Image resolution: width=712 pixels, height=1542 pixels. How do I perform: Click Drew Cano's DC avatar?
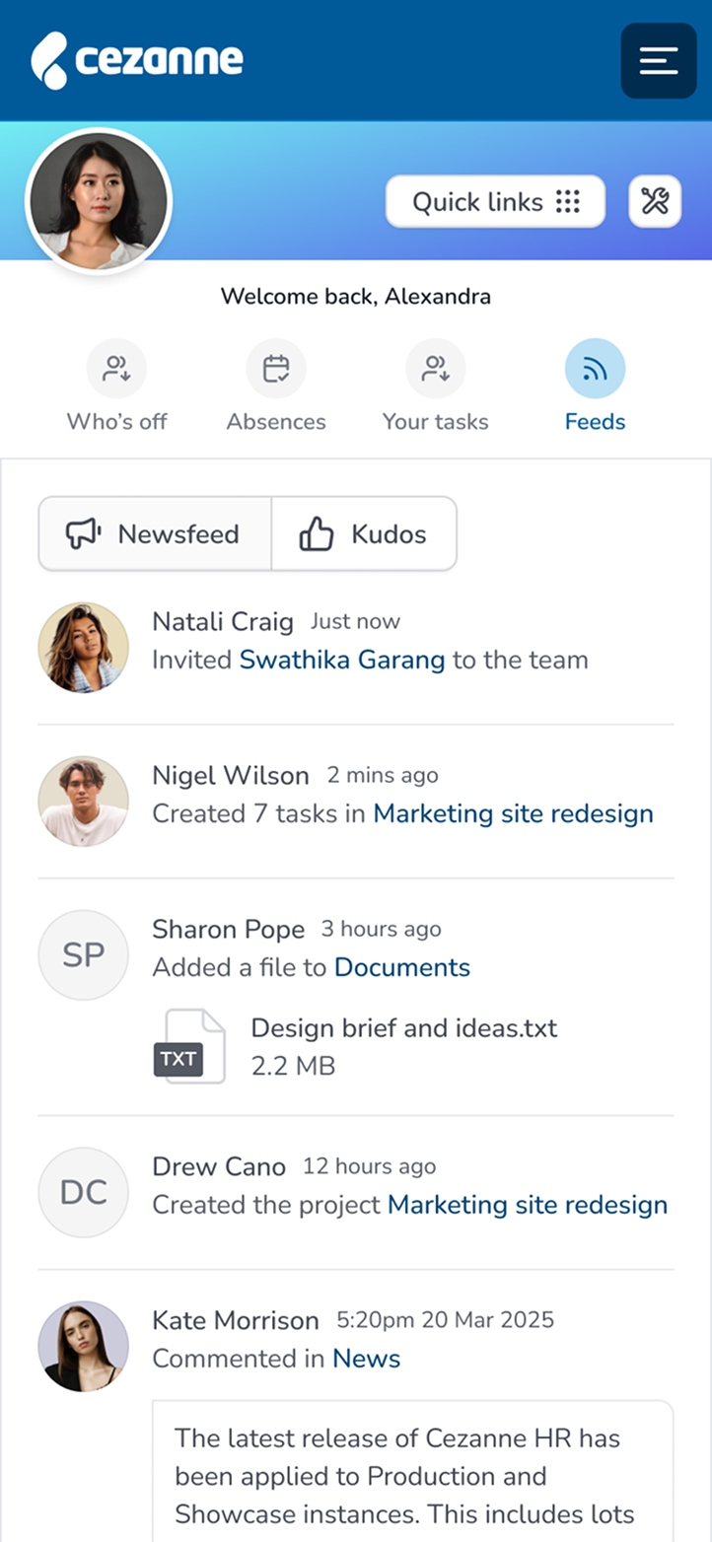[x=84, y=1192]
